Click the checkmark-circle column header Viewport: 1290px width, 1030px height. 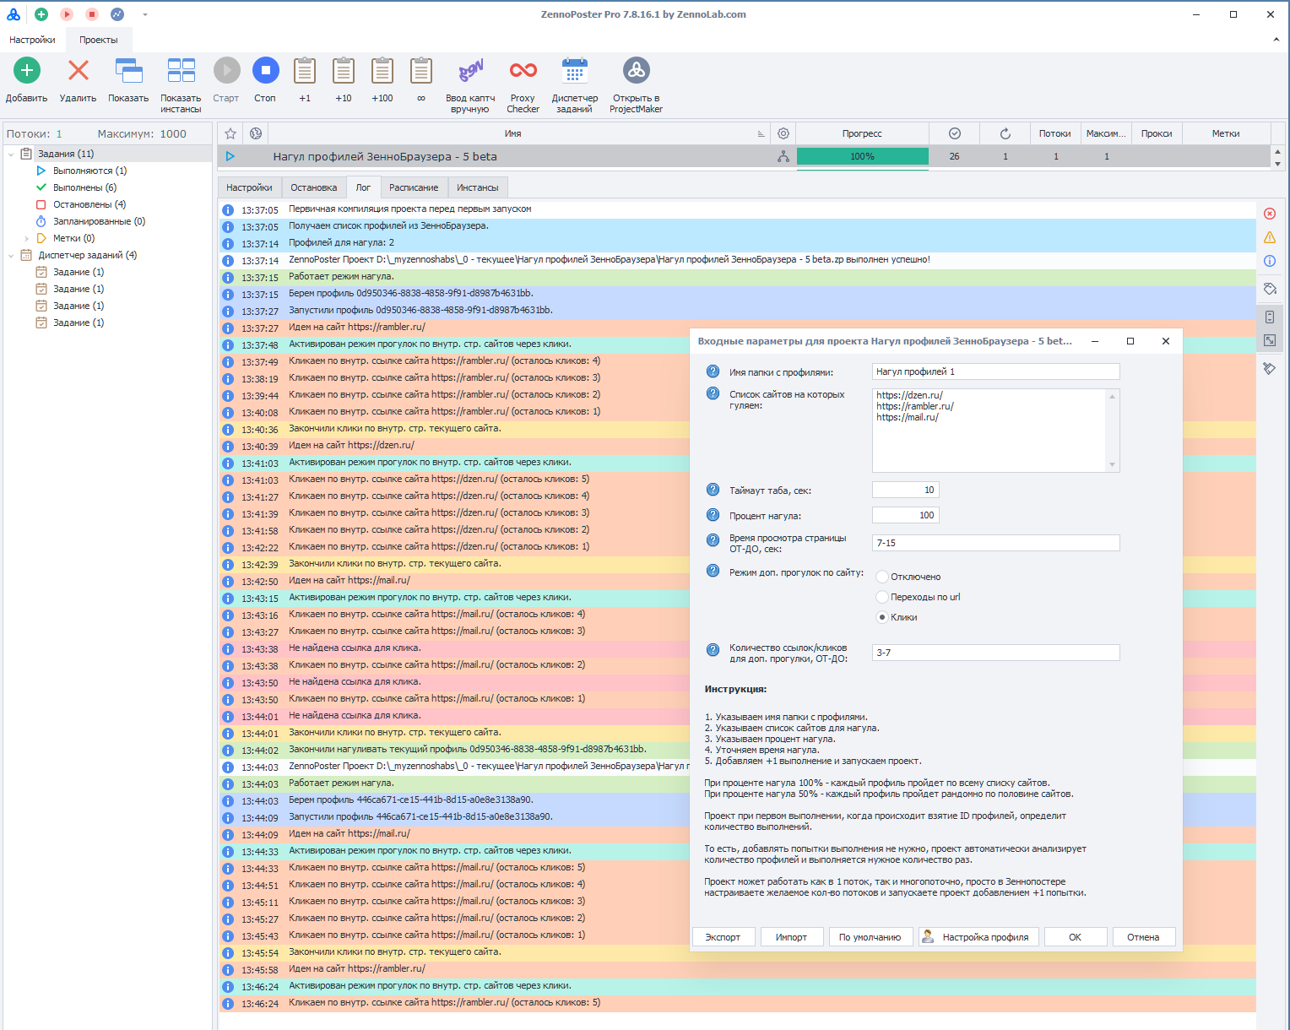955,133
